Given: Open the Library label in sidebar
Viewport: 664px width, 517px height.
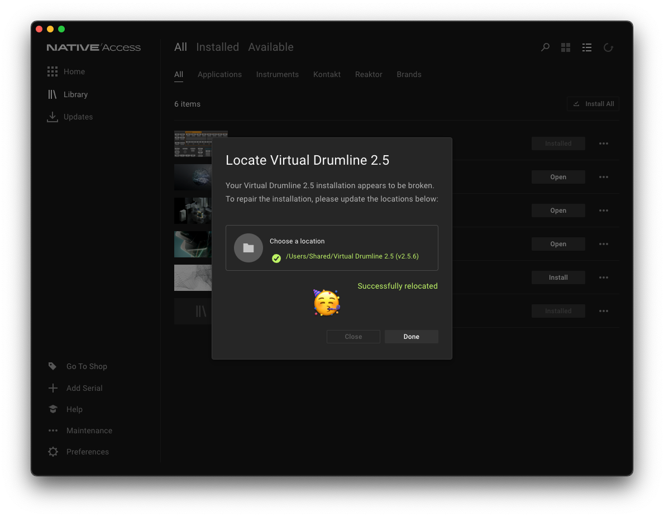Looking at the screenshot, I should [x=75, y=94].
